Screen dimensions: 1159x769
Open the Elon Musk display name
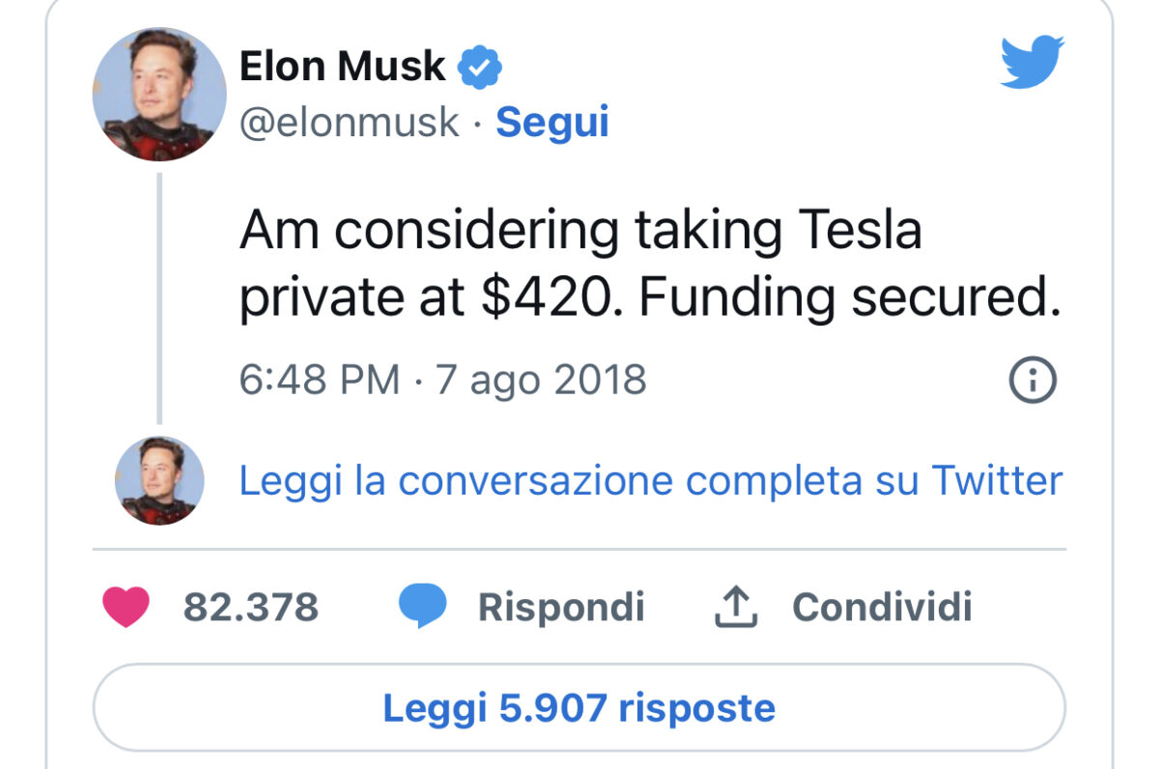point(342,67)
